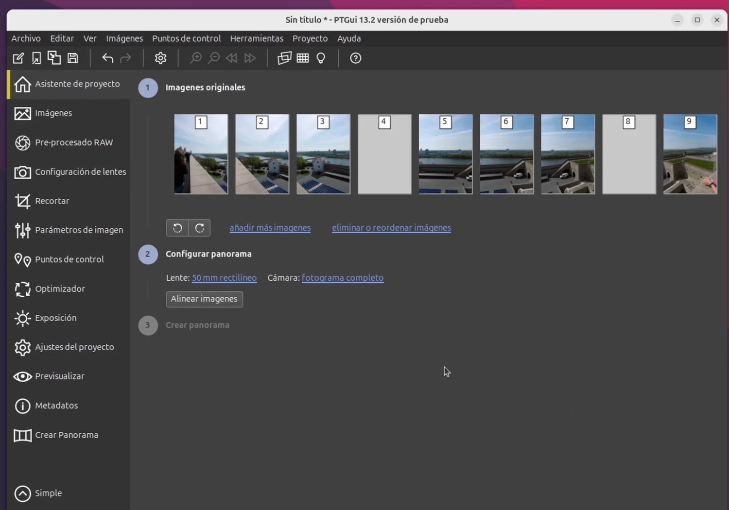
Task: Go to the Optimizador sidebar tab
Action: point(59,289)
